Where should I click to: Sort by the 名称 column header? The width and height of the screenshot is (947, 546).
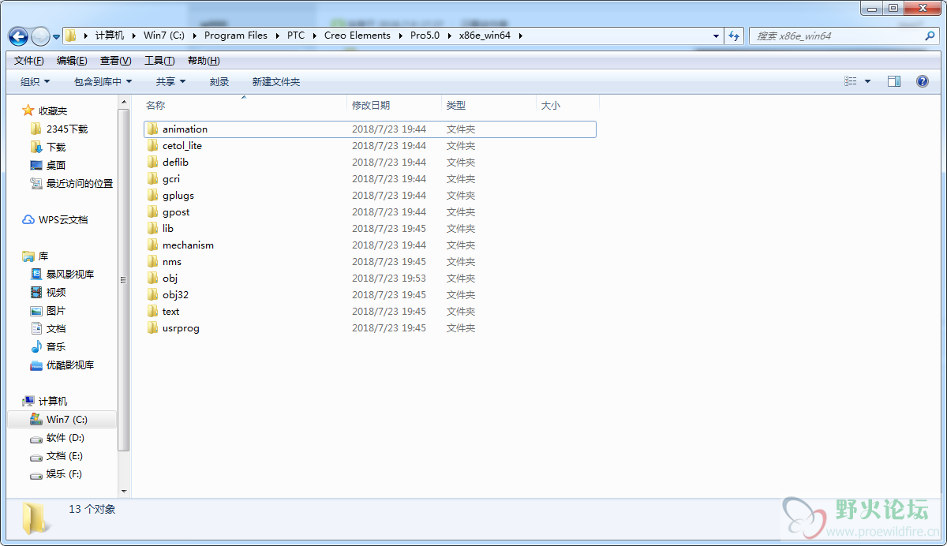(245, 105)
